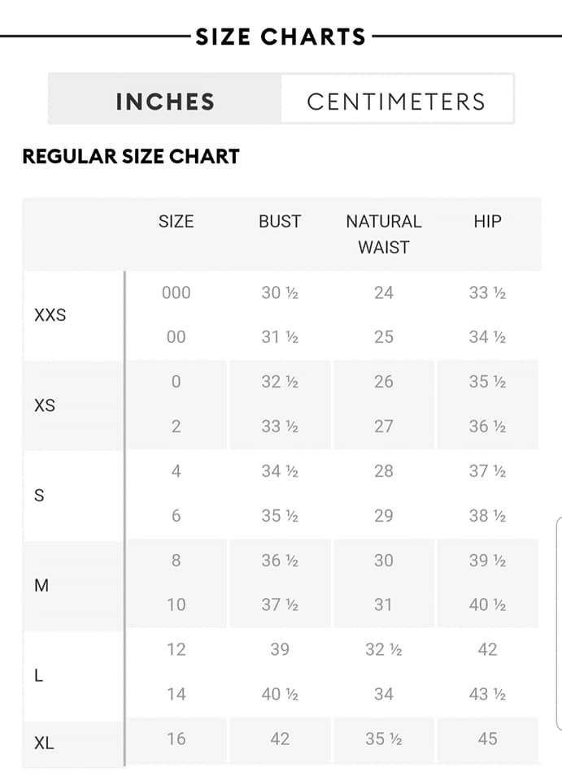Select the M size row label

click(41, 586)
